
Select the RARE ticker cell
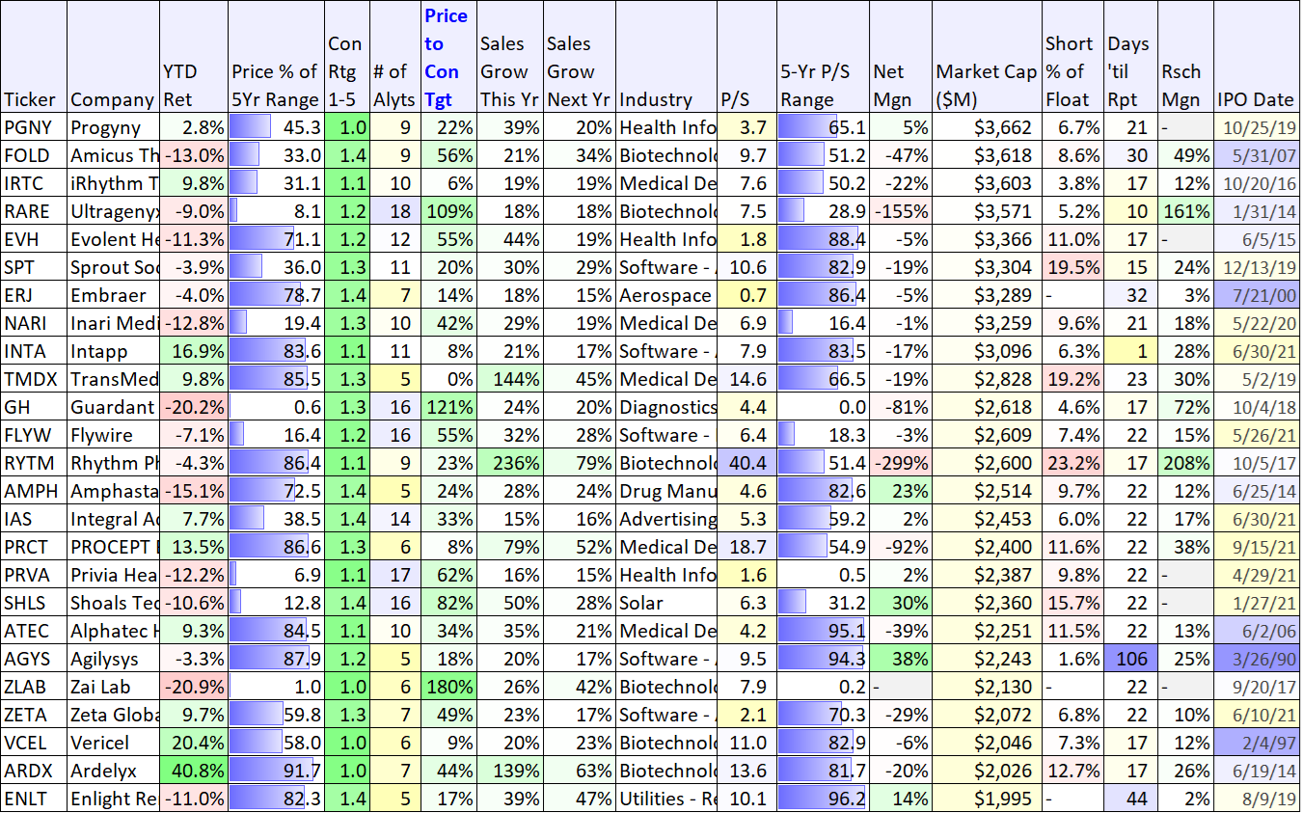click(x=34, y=211)
